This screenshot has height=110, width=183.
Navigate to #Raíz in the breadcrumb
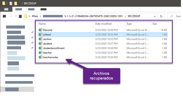click(35, 16)
